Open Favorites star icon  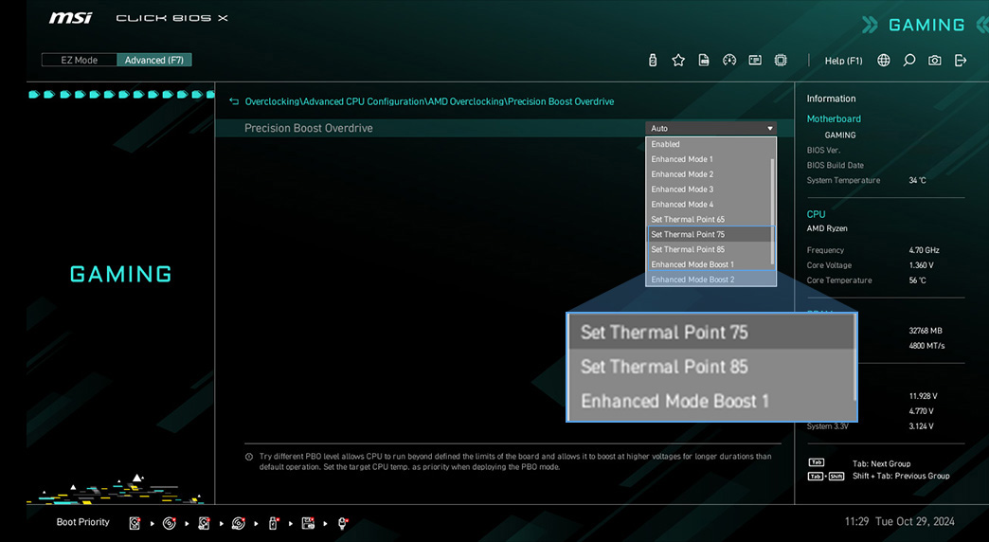pos(678,60)
